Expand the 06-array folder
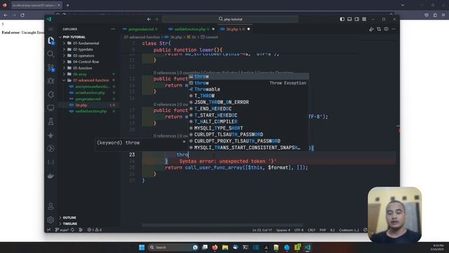The image size is (449, 253). [x=88, y=74]
